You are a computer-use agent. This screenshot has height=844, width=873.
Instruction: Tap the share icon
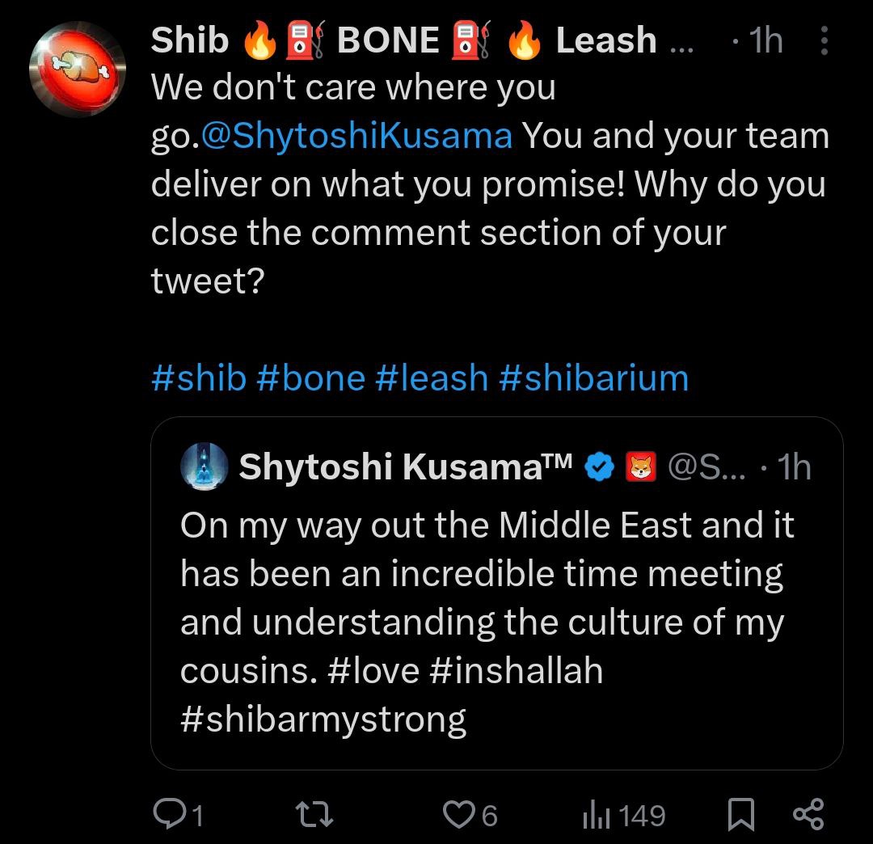click(808, 814)
